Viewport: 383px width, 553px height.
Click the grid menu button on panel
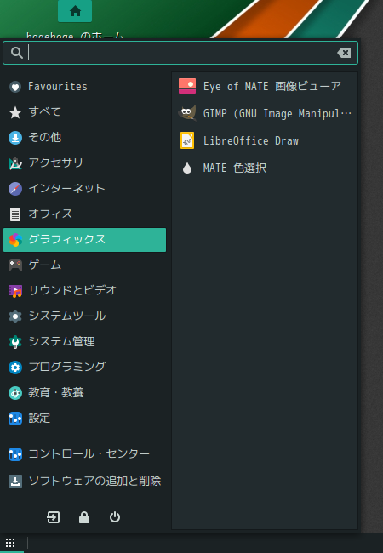(x=10, y=543)
